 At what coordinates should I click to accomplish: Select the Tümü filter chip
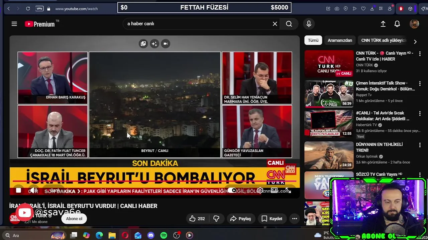pos(313,40)
